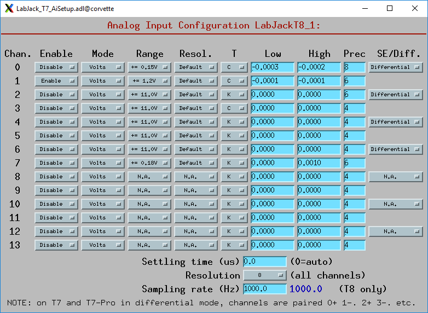Open the Mode menu for channel 9
Image resolution: width=428 pixels, height=313 pixels.
[x=103, y=190]
